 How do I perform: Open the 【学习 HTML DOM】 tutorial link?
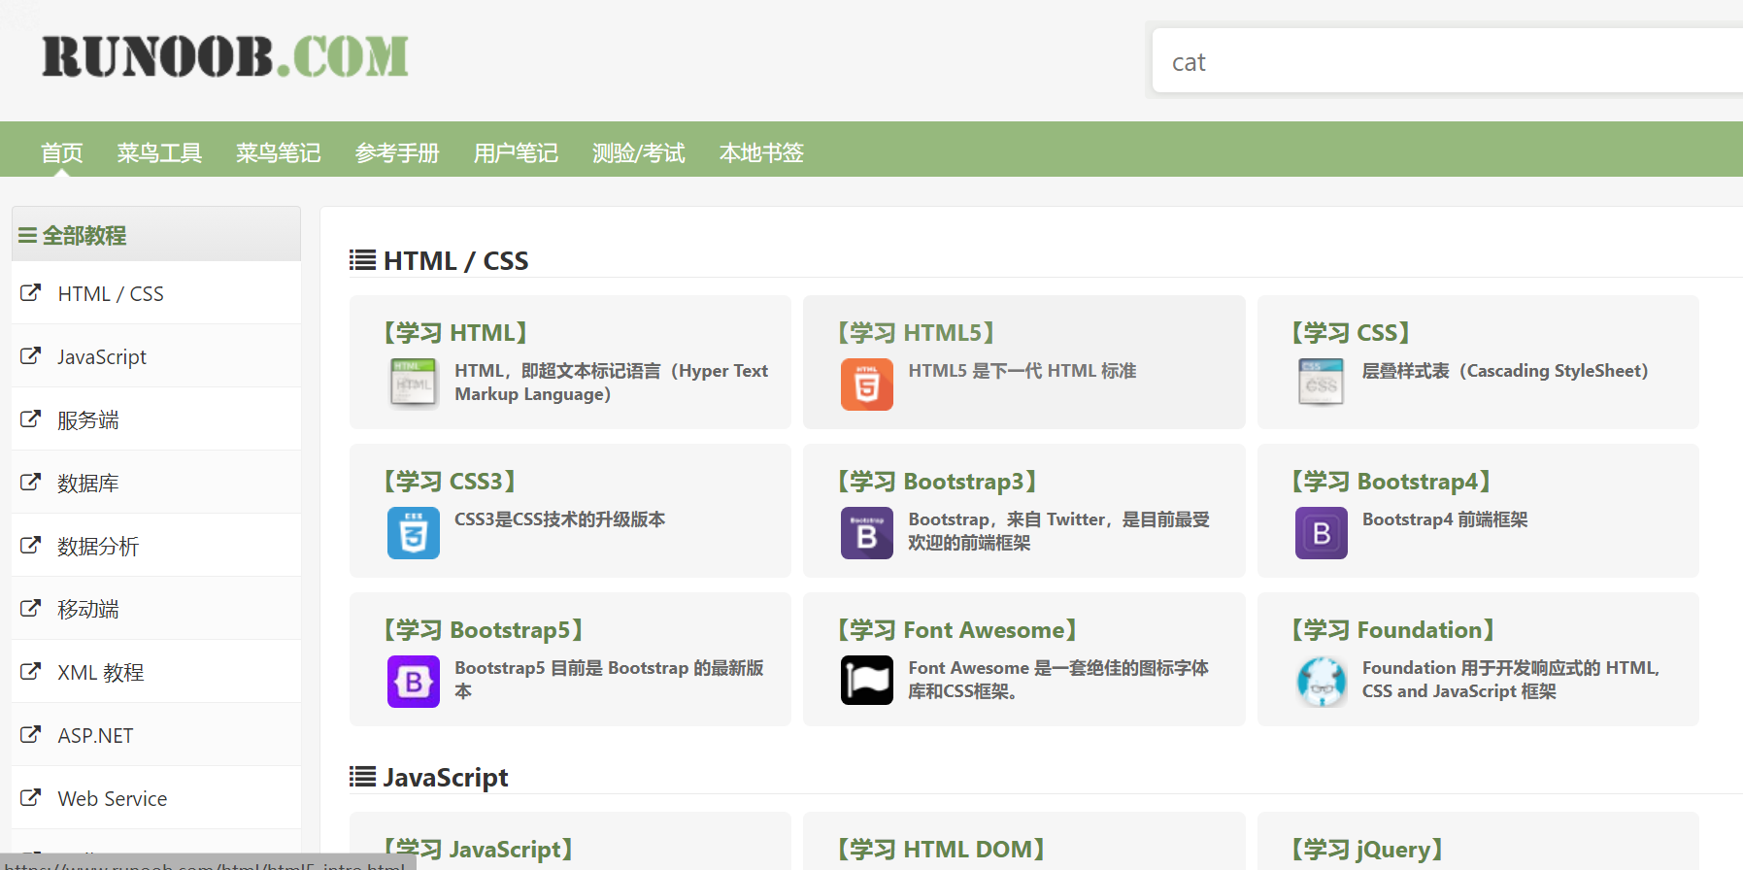coord(941,850)
